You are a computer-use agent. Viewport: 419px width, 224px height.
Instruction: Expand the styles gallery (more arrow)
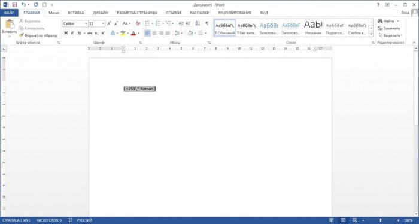pyautogui.click(x=371, y=34)
